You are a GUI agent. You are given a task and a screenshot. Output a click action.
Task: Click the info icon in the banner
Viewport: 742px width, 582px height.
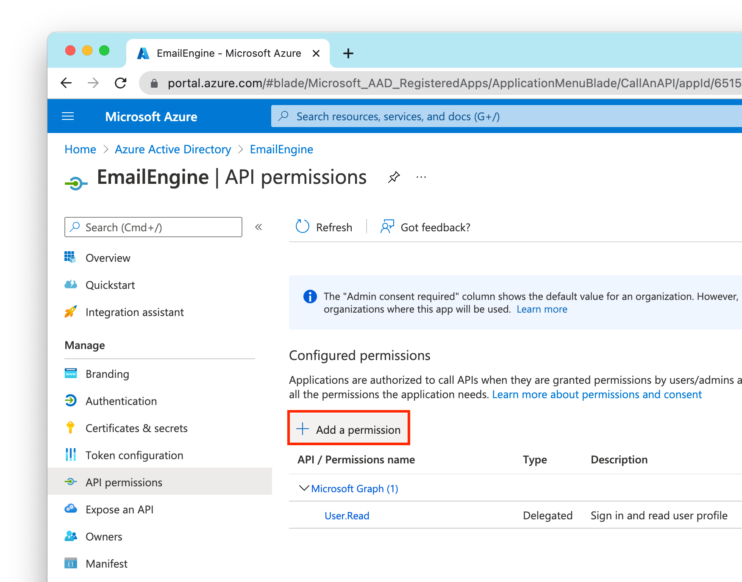(310, 297)
